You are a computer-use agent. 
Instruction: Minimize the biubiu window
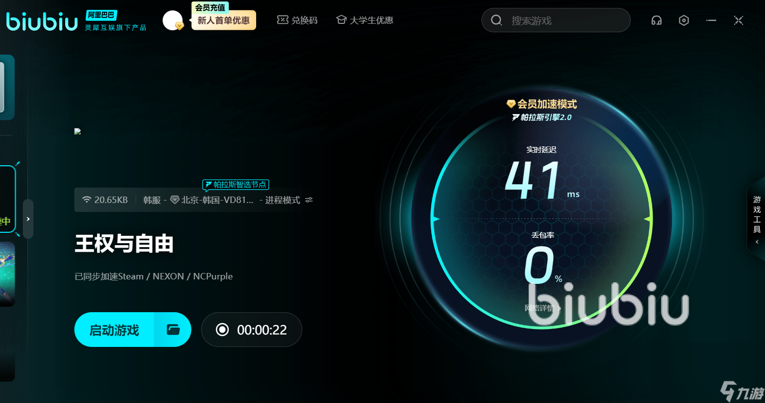[711, 20]
